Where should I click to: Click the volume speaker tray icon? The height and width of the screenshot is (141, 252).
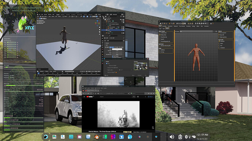coord(172,137)
